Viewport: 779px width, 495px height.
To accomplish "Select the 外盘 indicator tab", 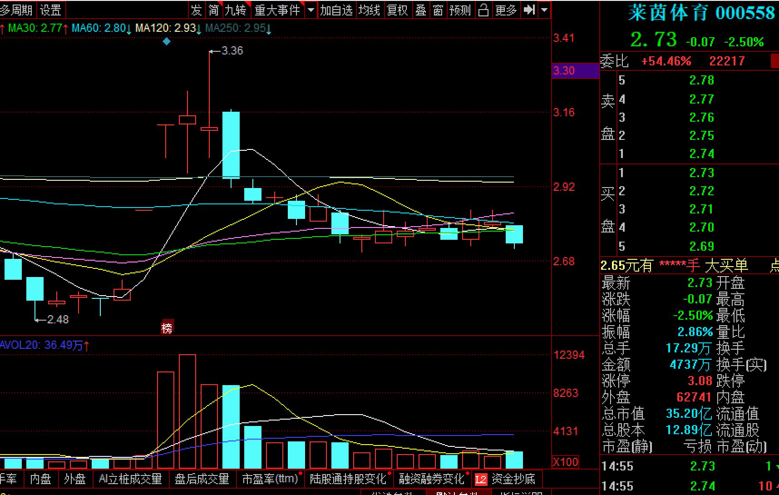I will click(x=74, y=479).
